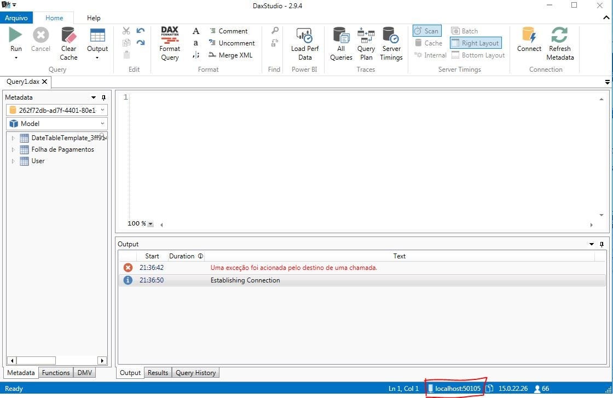Viewport: 613px width, 398px height.
Task: Select Bottom Layout for server timings
Action: [x=478, y=55]
